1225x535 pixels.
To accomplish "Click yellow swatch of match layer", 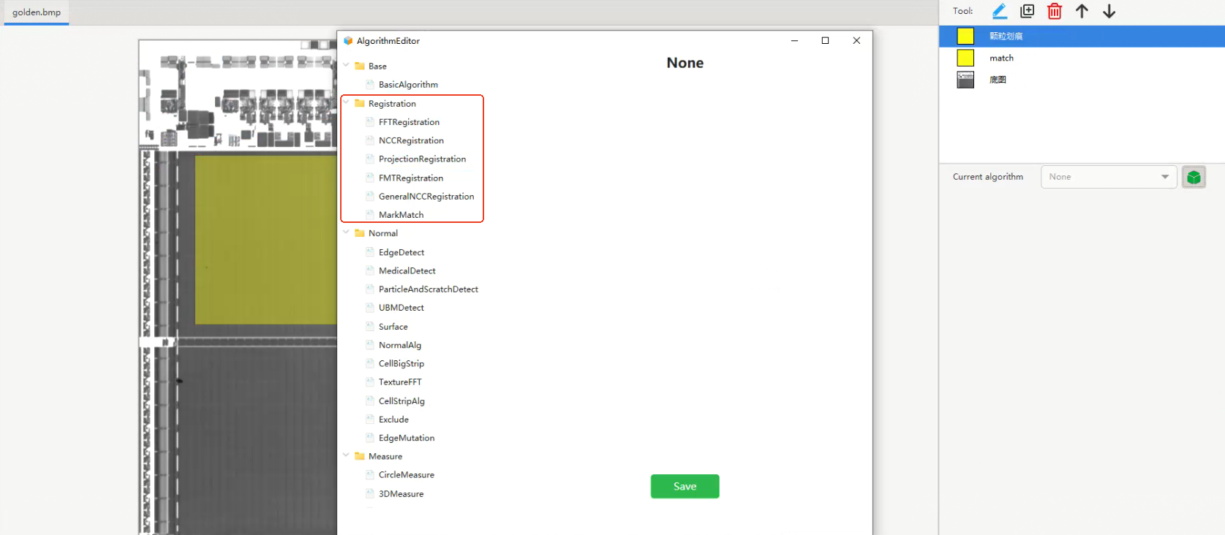I will pyautogui.click(x=965, y=58).
